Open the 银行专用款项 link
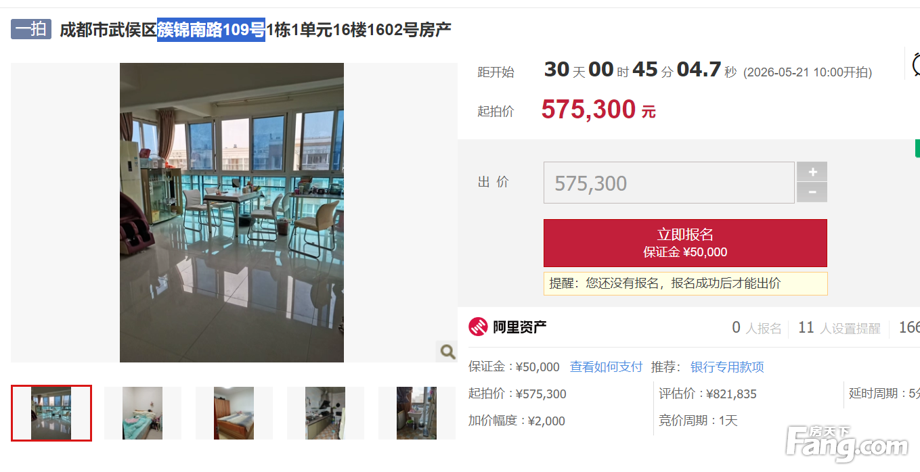 tap(727, 367)
